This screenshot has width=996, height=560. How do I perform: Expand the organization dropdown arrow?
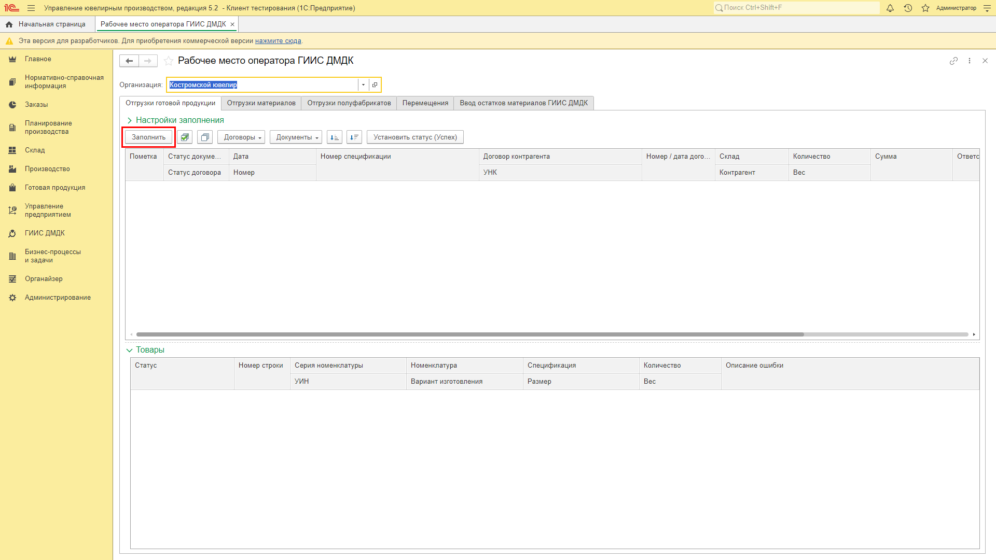pos(363,85)
